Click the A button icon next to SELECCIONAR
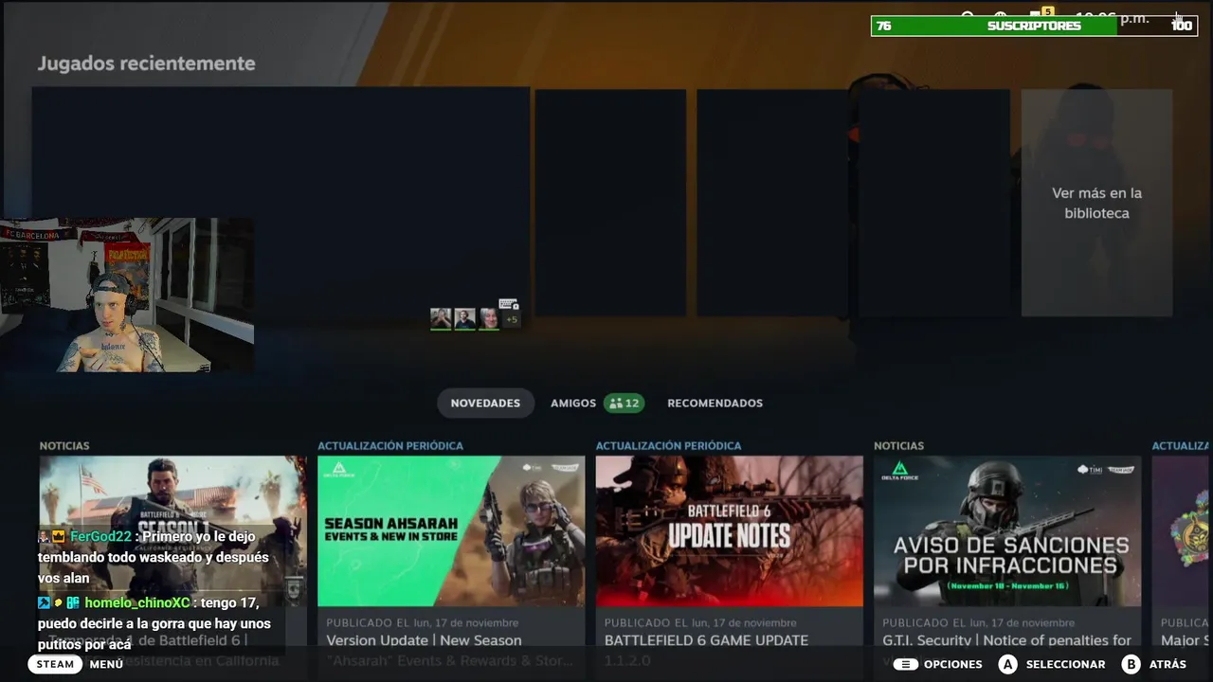The image size is (1213, 682). pyautogui.click(x=1007, y=664)
